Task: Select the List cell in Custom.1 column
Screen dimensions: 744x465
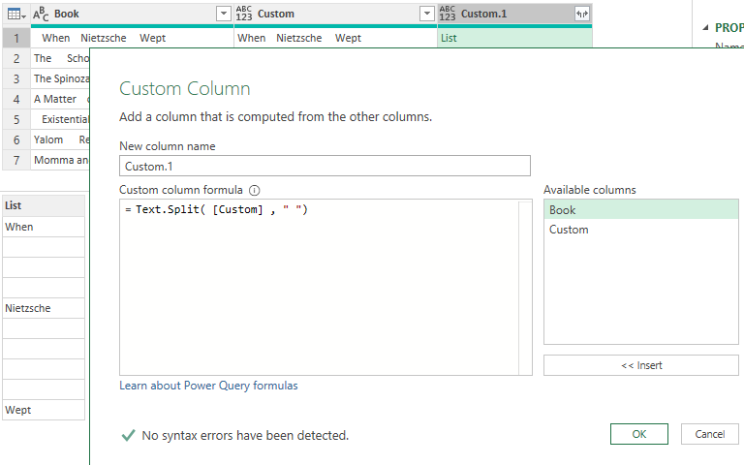Action: 514,38
